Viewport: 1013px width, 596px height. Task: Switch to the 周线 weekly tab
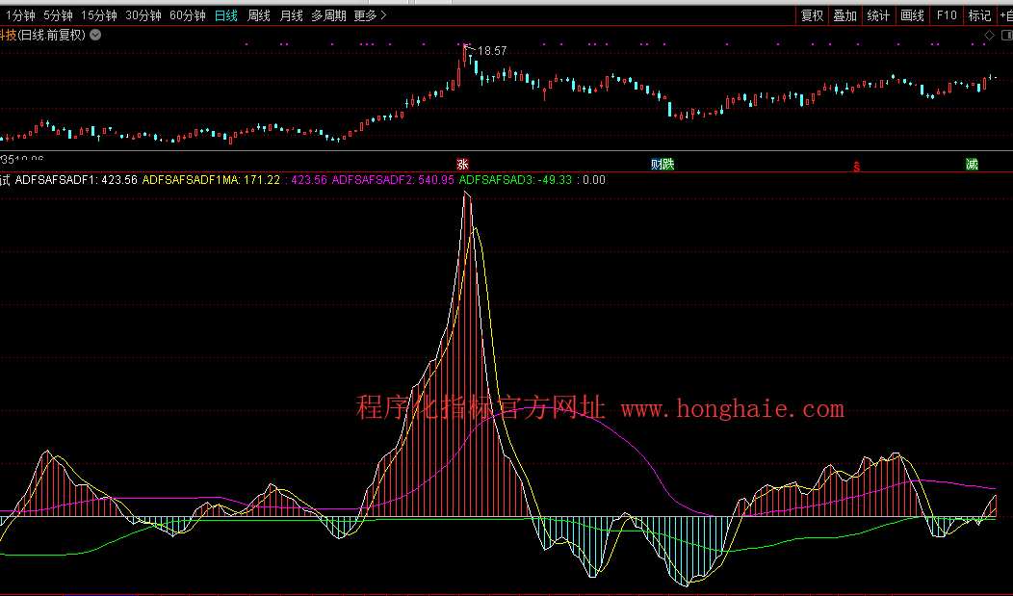click(x=258, y=15)
